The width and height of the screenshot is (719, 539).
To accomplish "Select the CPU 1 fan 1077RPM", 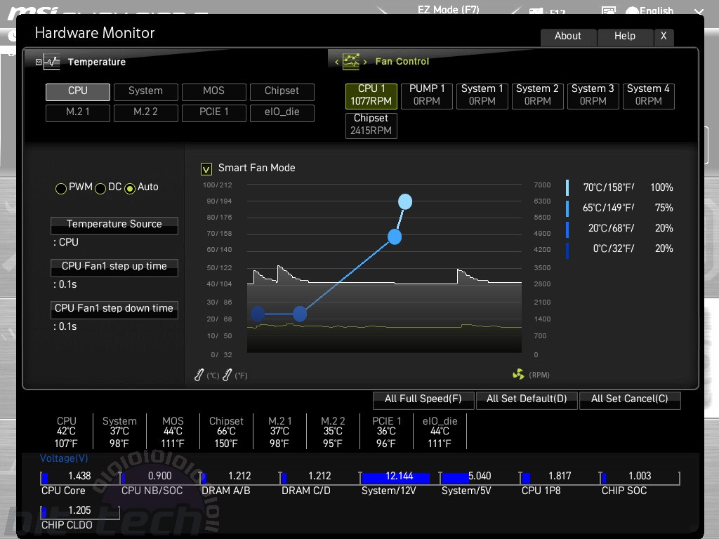I will (x=371, y=95).
